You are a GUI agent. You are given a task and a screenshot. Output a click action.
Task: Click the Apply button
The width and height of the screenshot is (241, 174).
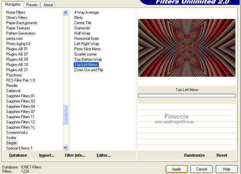click(176, 169)
